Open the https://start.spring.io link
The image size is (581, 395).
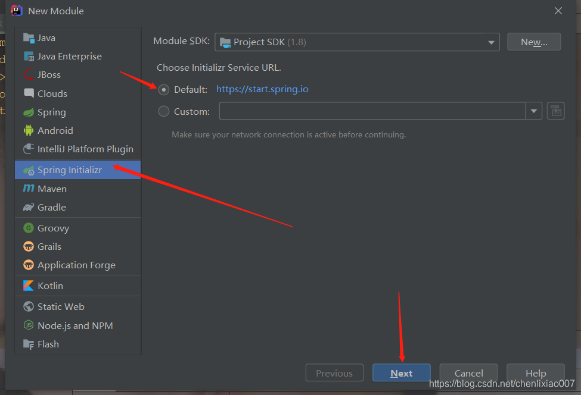(x=262, y=89)
